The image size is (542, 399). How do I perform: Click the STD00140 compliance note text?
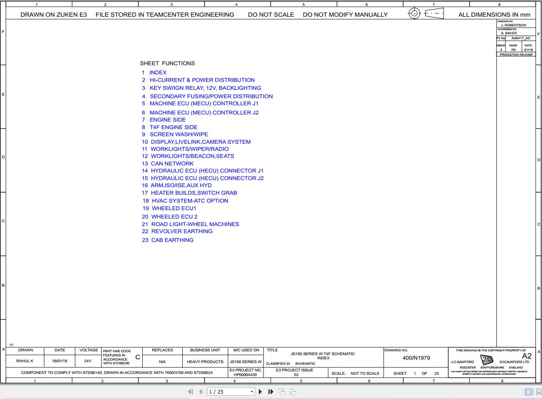(x=117, y=372)
